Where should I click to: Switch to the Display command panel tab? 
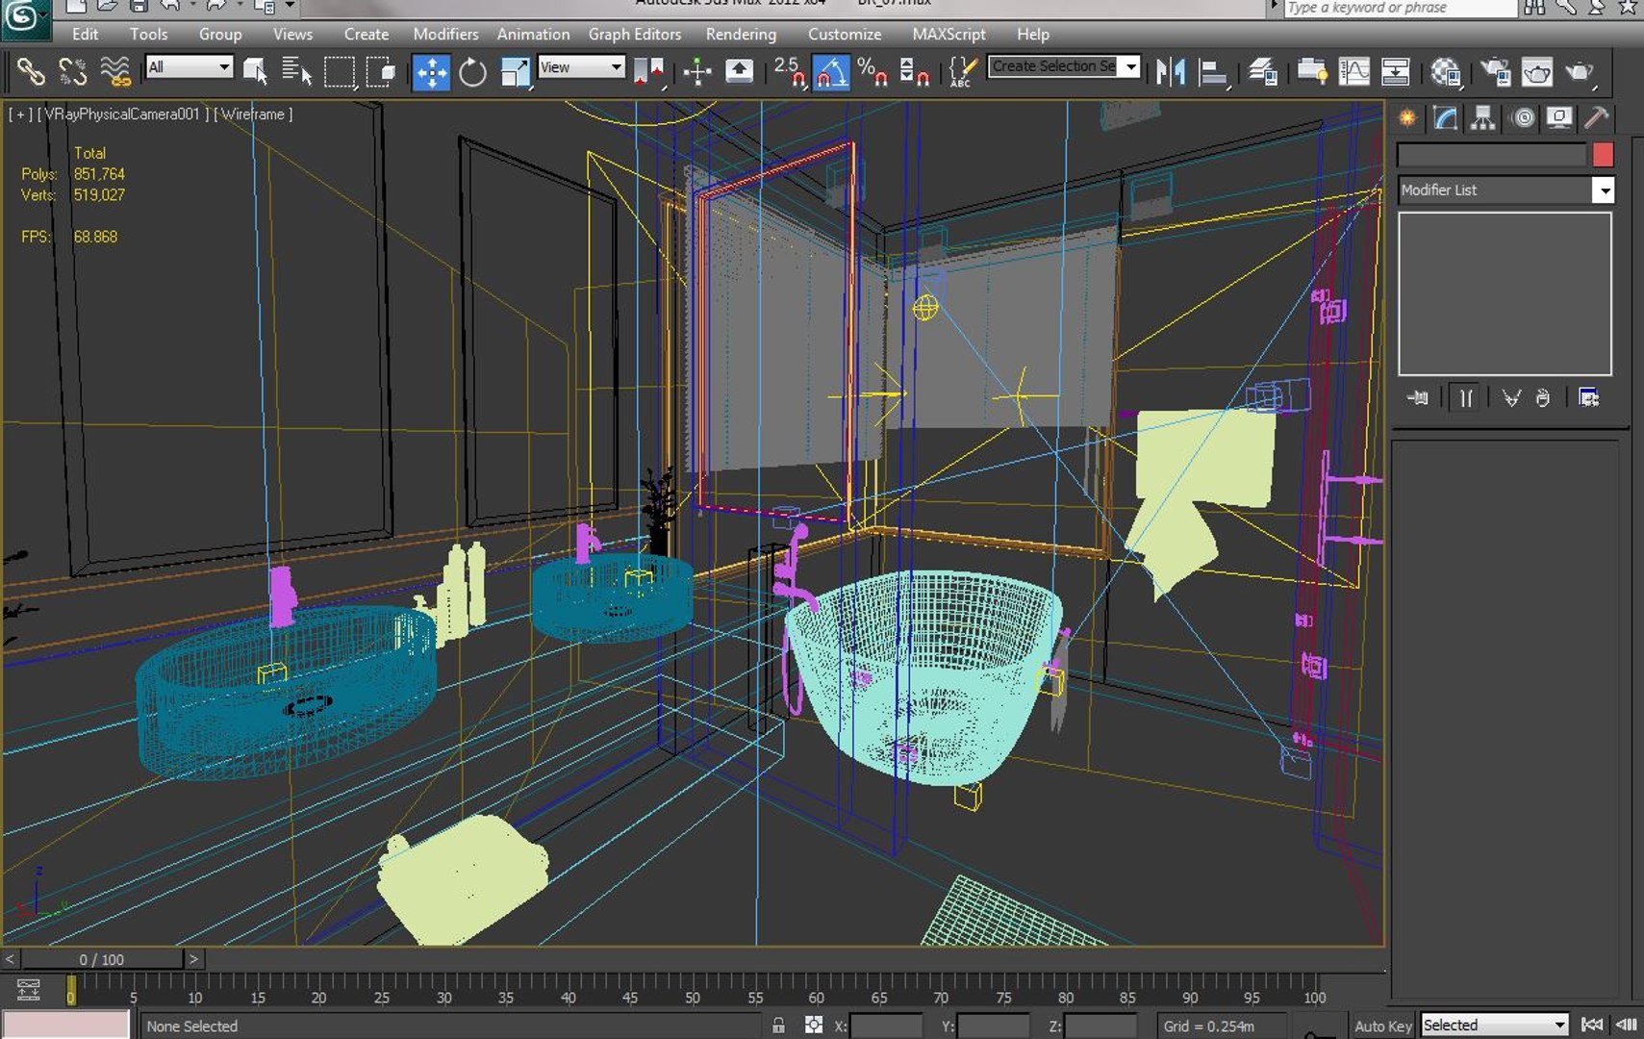pyautogui.click(x=1559, y=117)
